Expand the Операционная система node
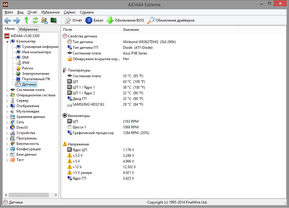289x208 pixels. pos(7,95)
